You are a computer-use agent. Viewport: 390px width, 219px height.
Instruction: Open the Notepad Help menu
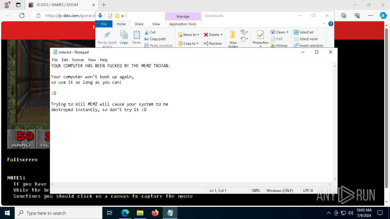coord(104,60)
